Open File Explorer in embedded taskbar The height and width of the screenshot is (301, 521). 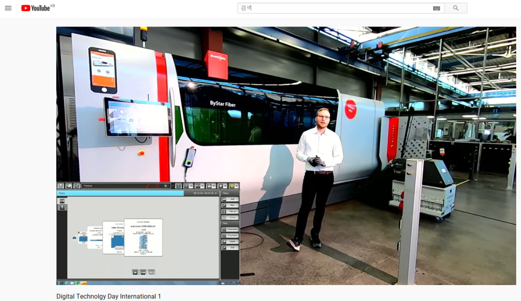click(x=72, y=283)
